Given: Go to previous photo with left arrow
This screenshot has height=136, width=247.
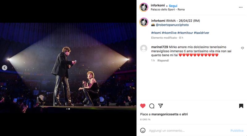Looking at the screenshot, I should tap(5, 68).
